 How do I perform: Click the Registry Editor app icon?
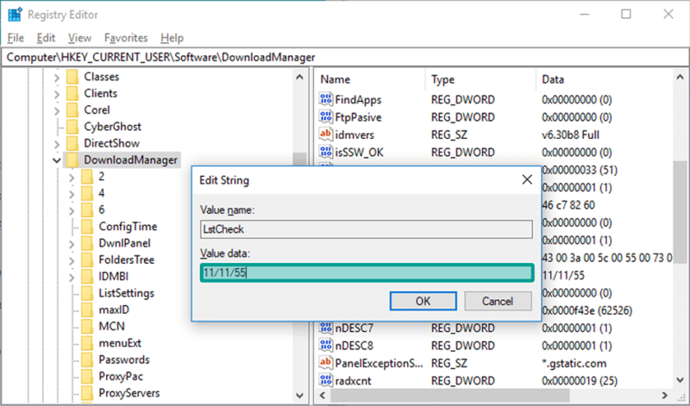pos(15,15)
